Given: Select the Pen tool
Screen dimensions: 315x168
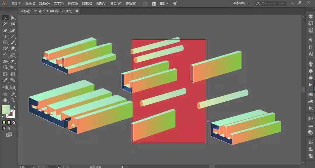Looking at the screenshot, I should (x=5, y=31).
